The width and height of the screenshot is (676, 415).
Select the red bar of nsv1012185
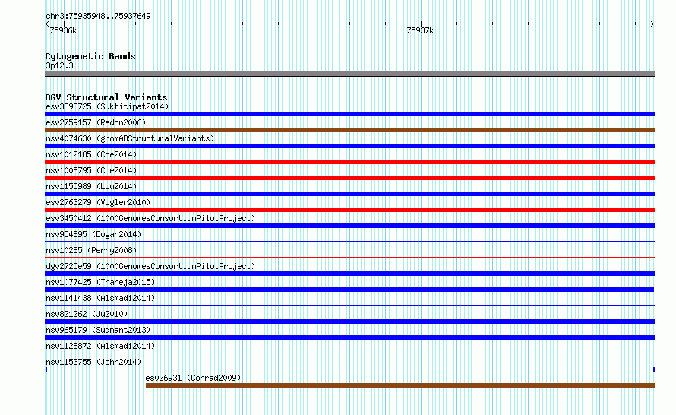tap(349, 162)
